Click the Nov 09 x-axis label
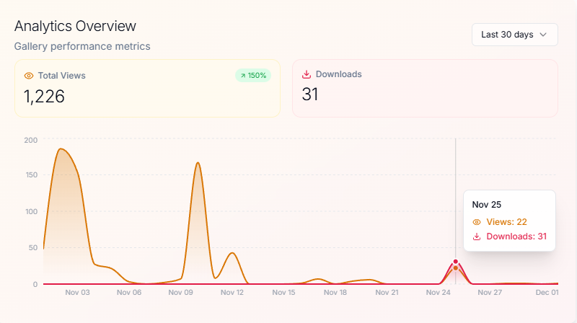Screen dimensions: 577x323 180,293
